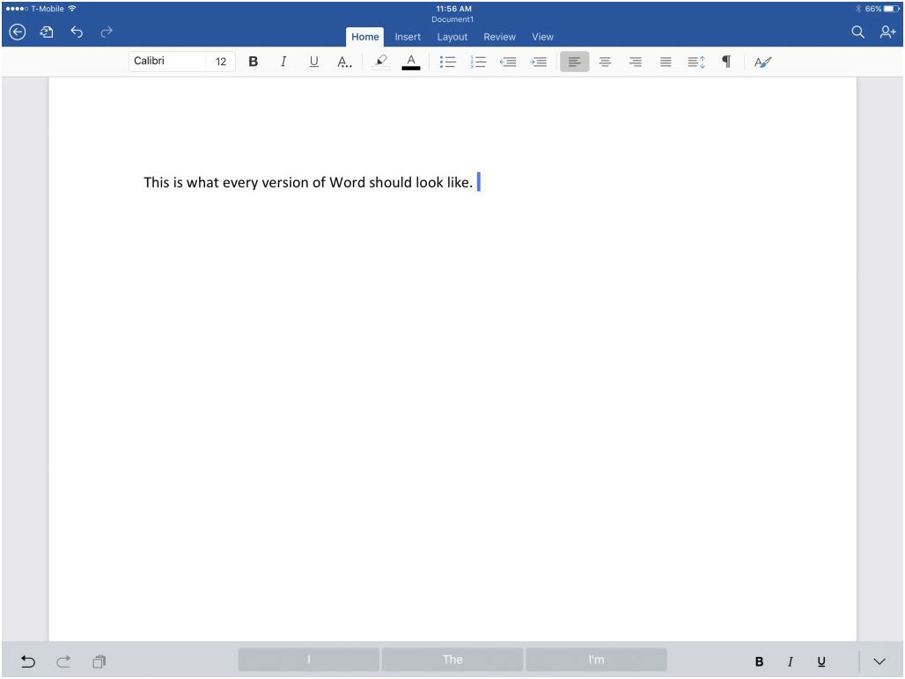Insert a bulleted list
Image resolution: width=905 pixels, height=679 pixels.
[446, 62]
